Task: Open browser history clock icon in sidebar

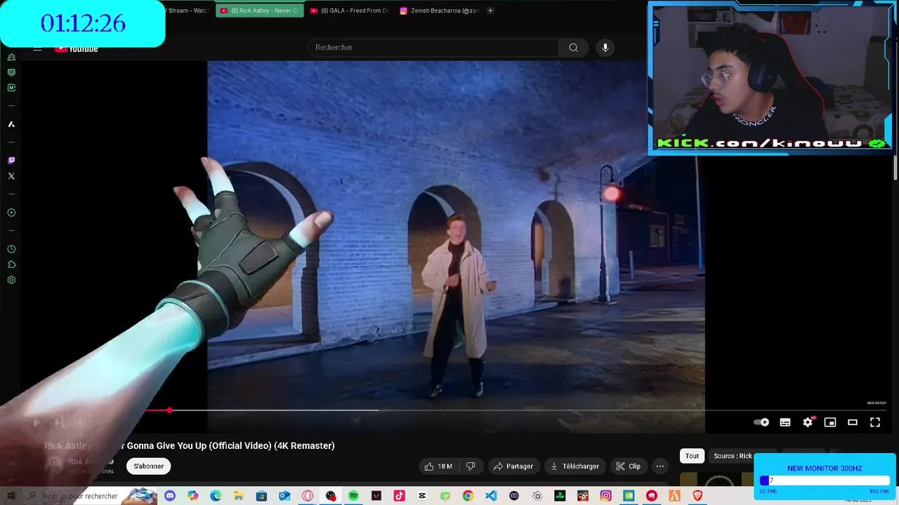Action: pyautogui.click(x=11, y=249)
